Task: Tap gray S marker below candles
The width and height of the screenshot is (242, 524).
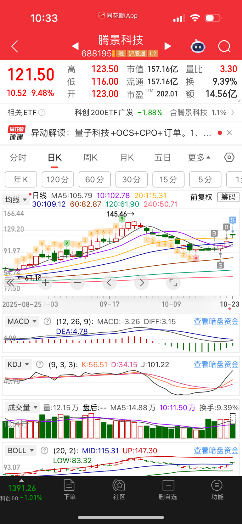Action: pyautogui.click(x=220, y=265)
